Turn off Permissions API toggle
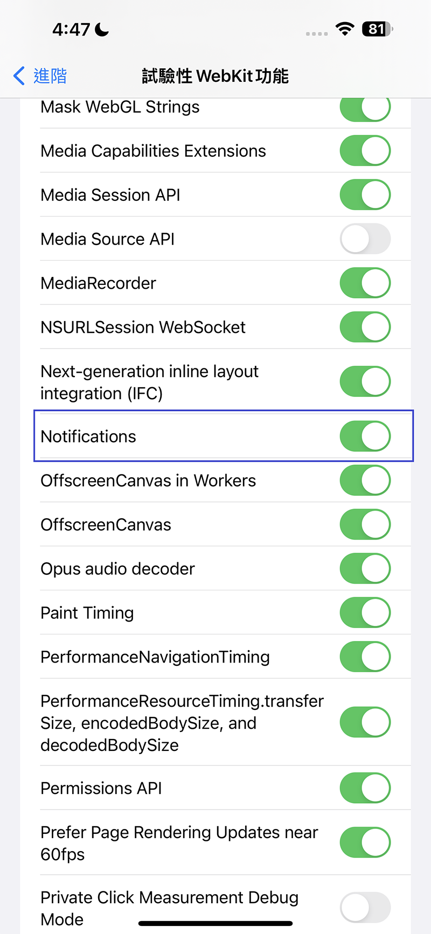This screenshot has height=934, width=431. pyautogui.click(x=365, y=788)
